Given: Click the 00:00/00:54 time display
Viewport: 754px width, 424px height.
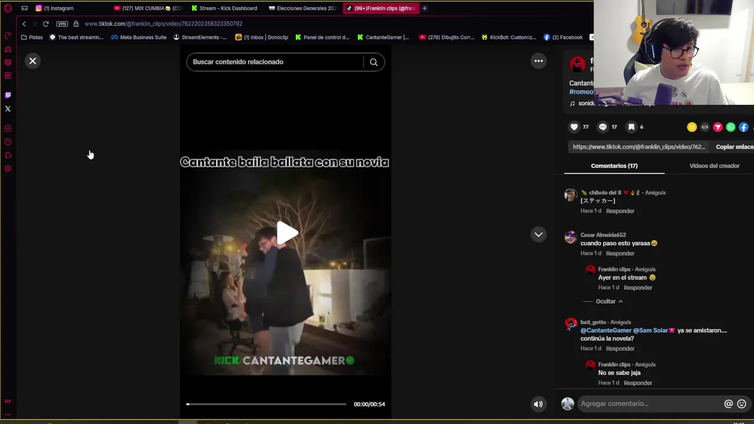Looking at the screenshot, I should [x=369, y=404].
